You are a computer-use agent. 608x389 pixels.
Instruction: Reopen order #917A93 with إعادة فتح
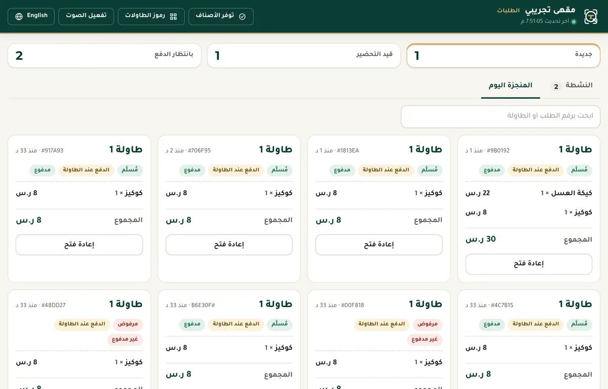pos(79,245)
